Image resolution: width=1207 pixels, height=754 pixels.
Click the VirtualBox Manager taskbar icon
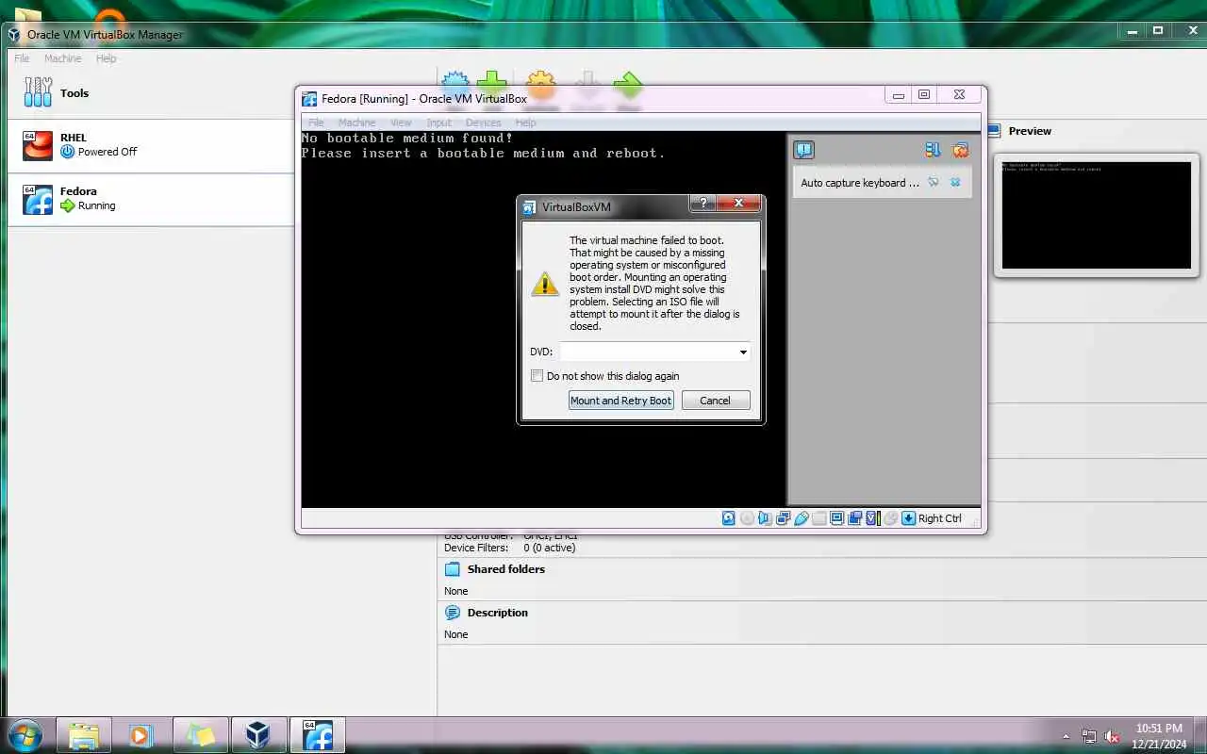258,735
